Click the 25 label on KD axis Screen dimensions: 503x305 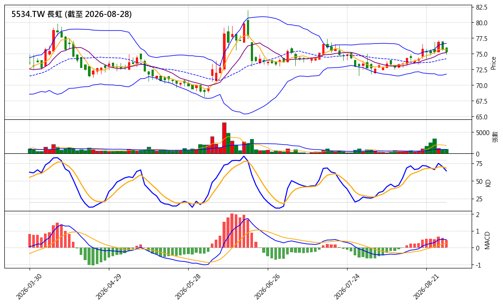[479, 200]
